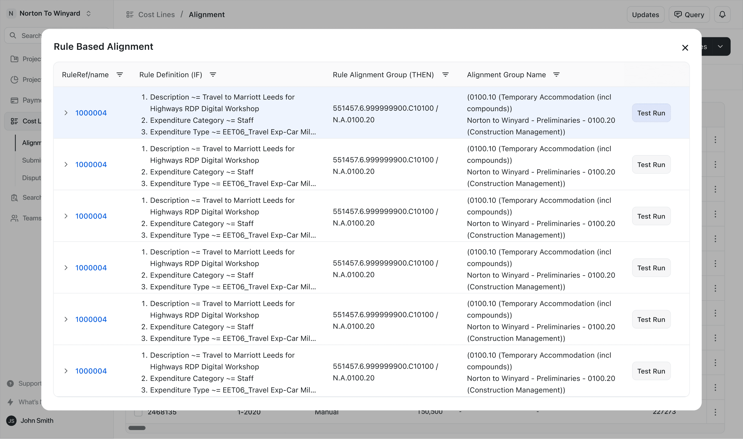The height and width of the screenshot is (439, 743).
Task: Select the RuleRef/name column header
Action: (x=85, y=74)
